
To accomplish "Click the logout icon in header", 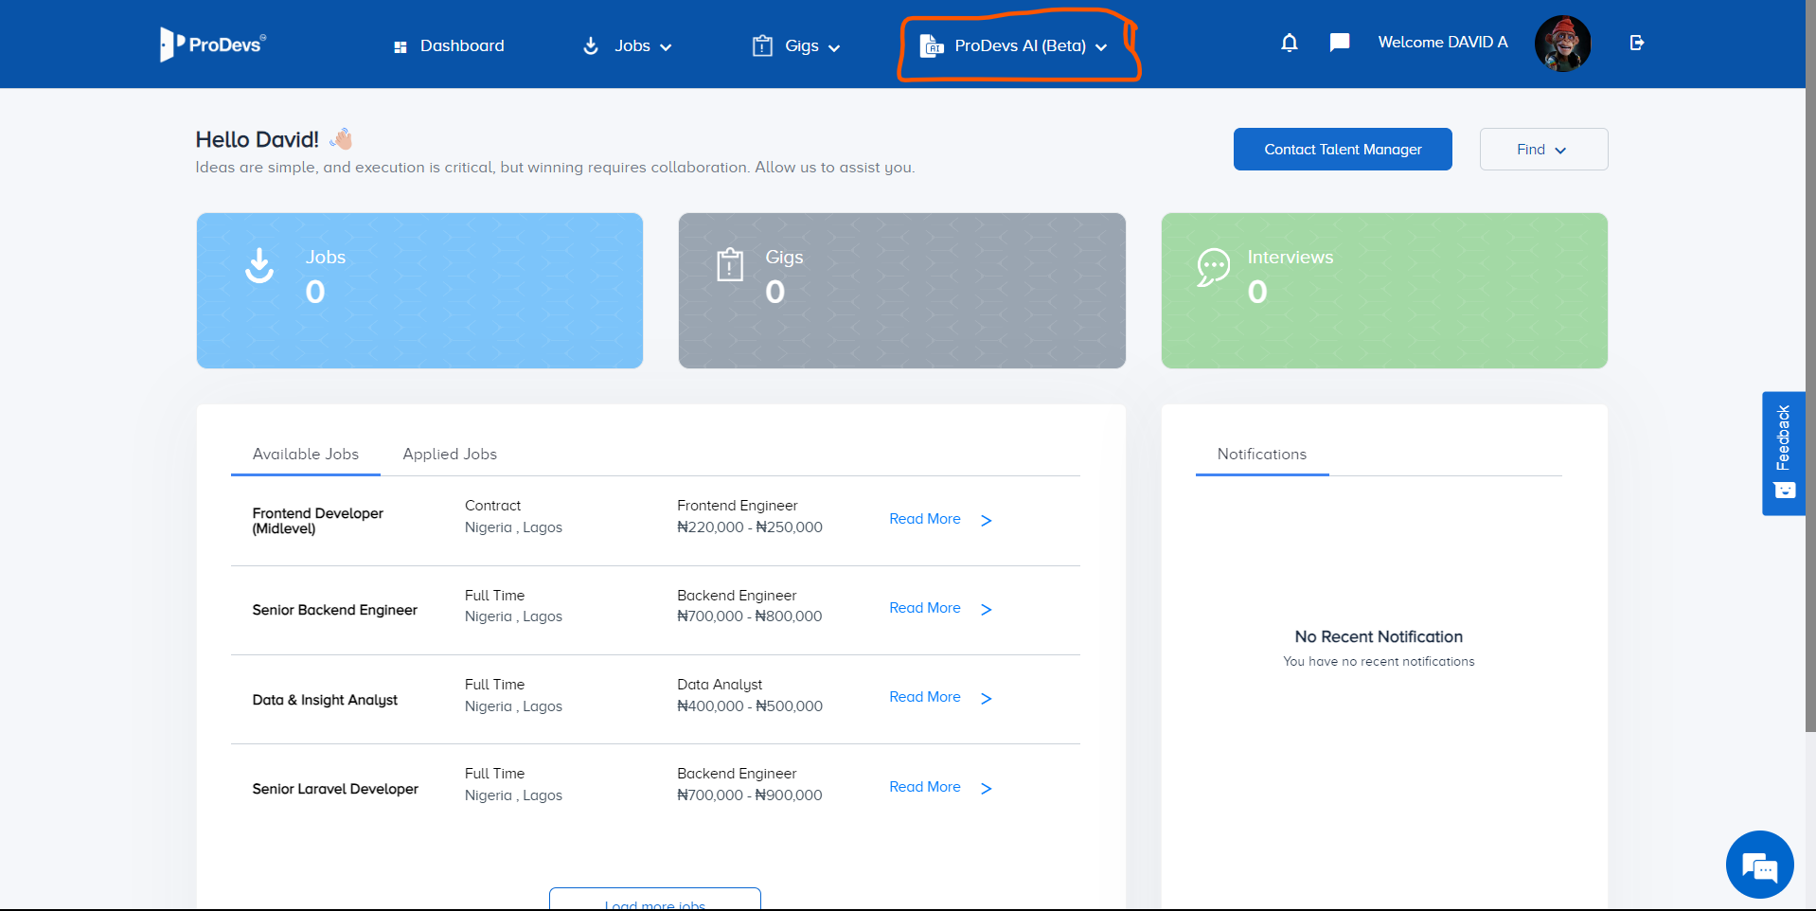I will pos(1636,43).
